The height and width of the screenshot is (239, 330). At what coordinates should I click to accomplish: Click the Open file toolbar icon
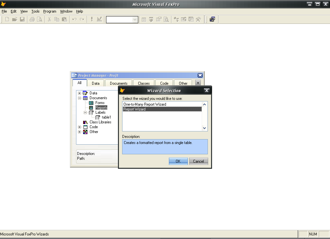click(x=15, y=20)
